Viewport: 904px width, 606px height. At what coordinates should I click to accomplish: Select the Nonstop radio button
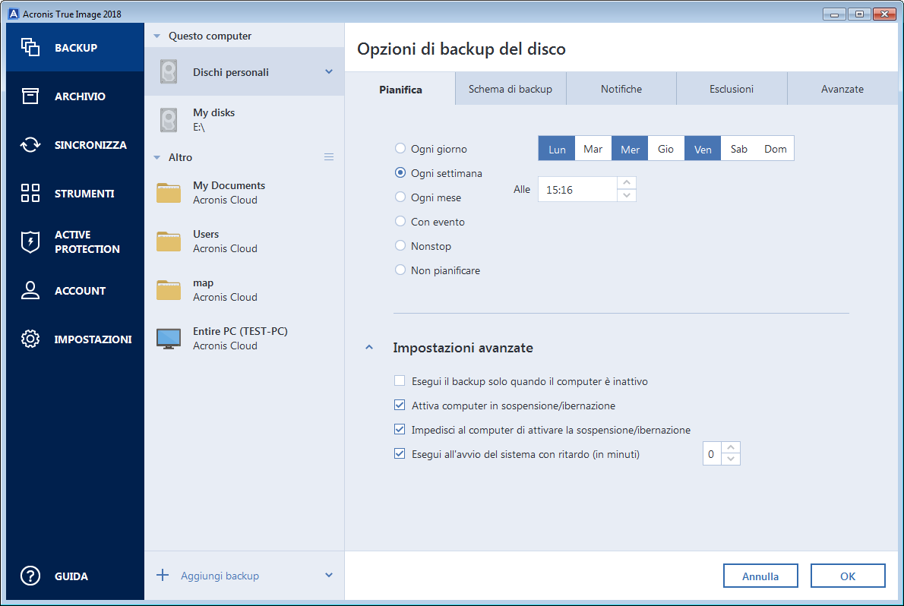point(400,245)
